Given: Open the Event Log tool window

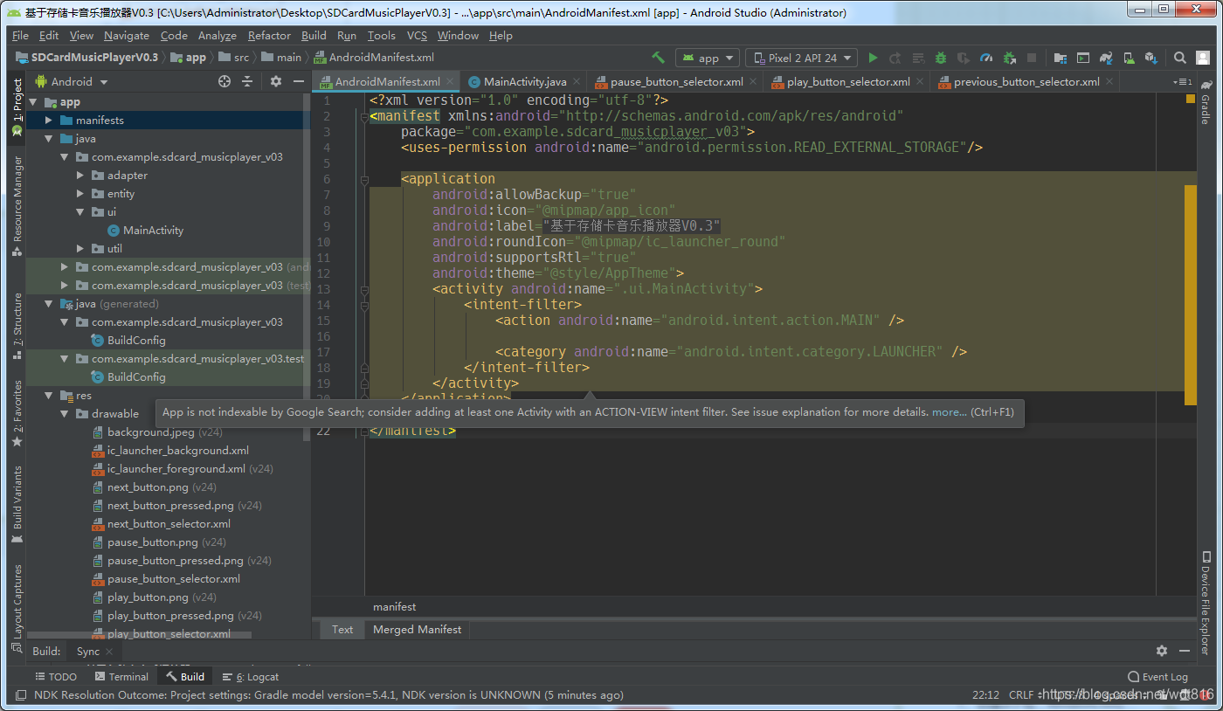Looking at the screenshot, I should coord(1157,676).
